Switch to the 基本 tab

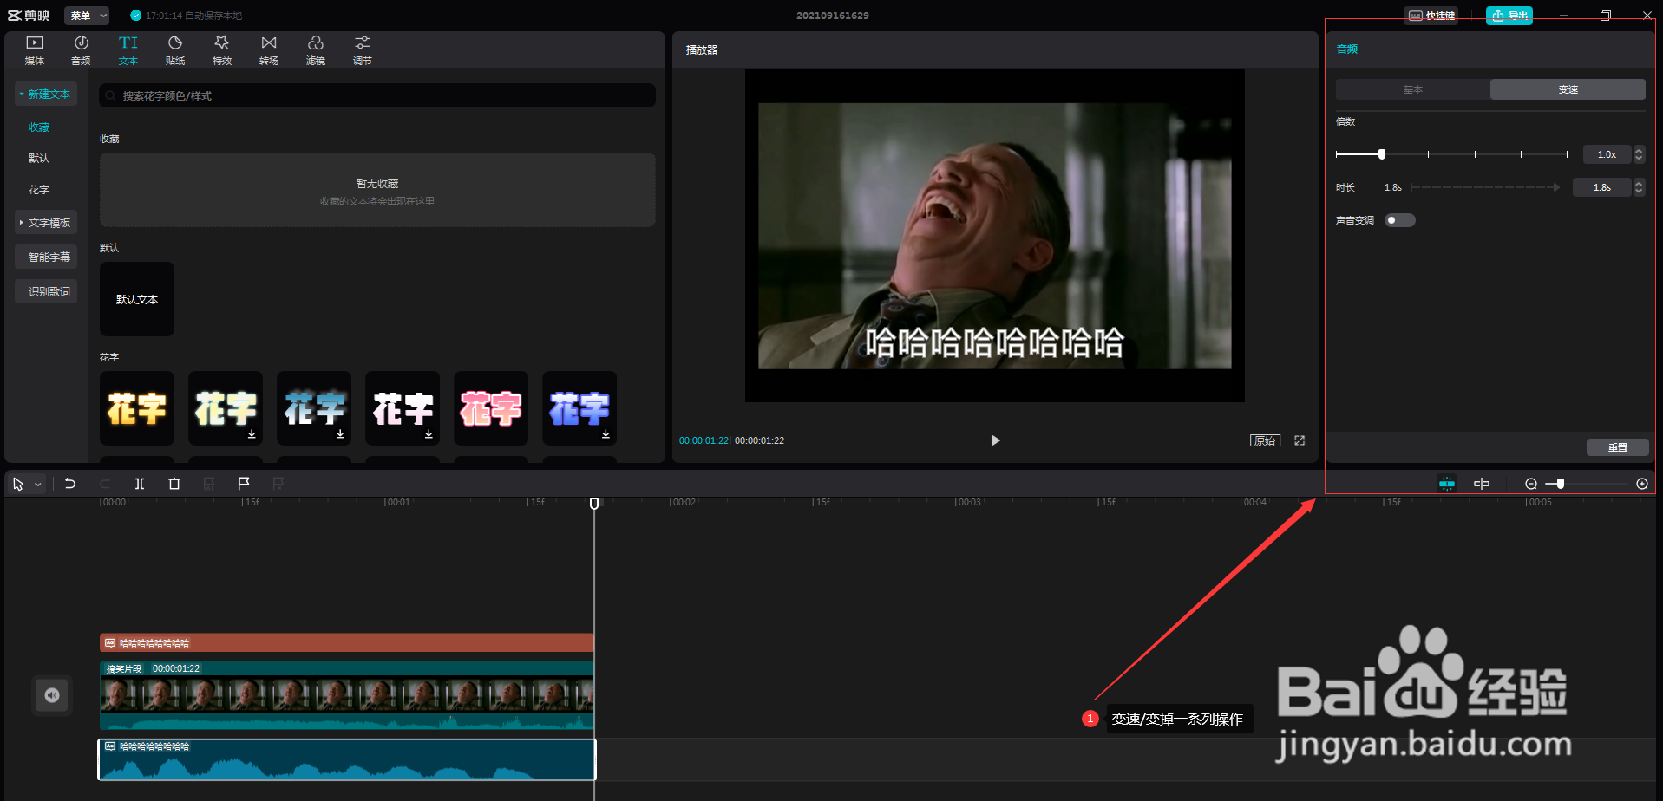(1413, 89)
